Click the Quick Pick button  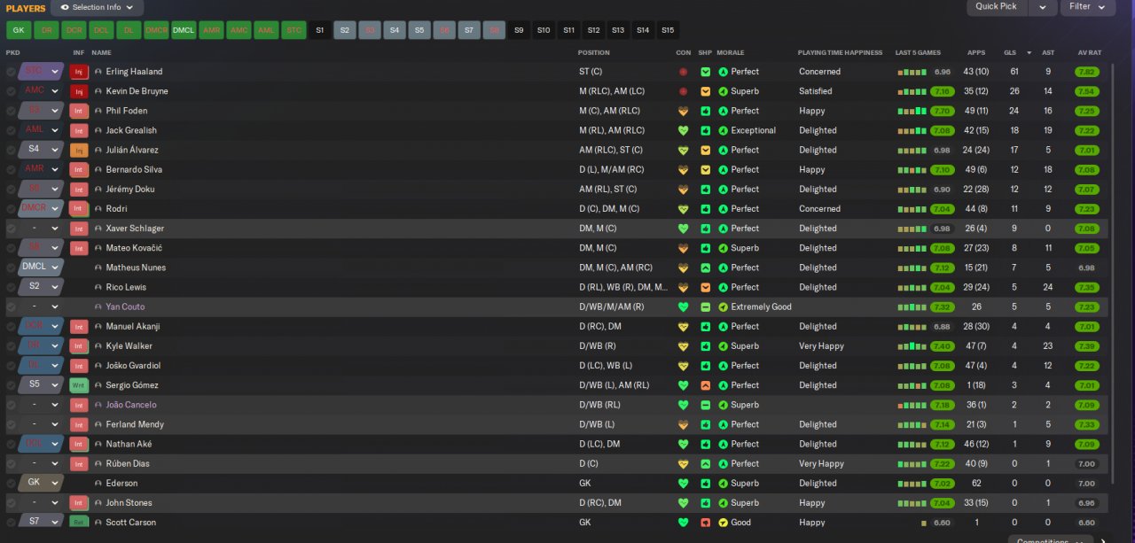pos(997,7)
